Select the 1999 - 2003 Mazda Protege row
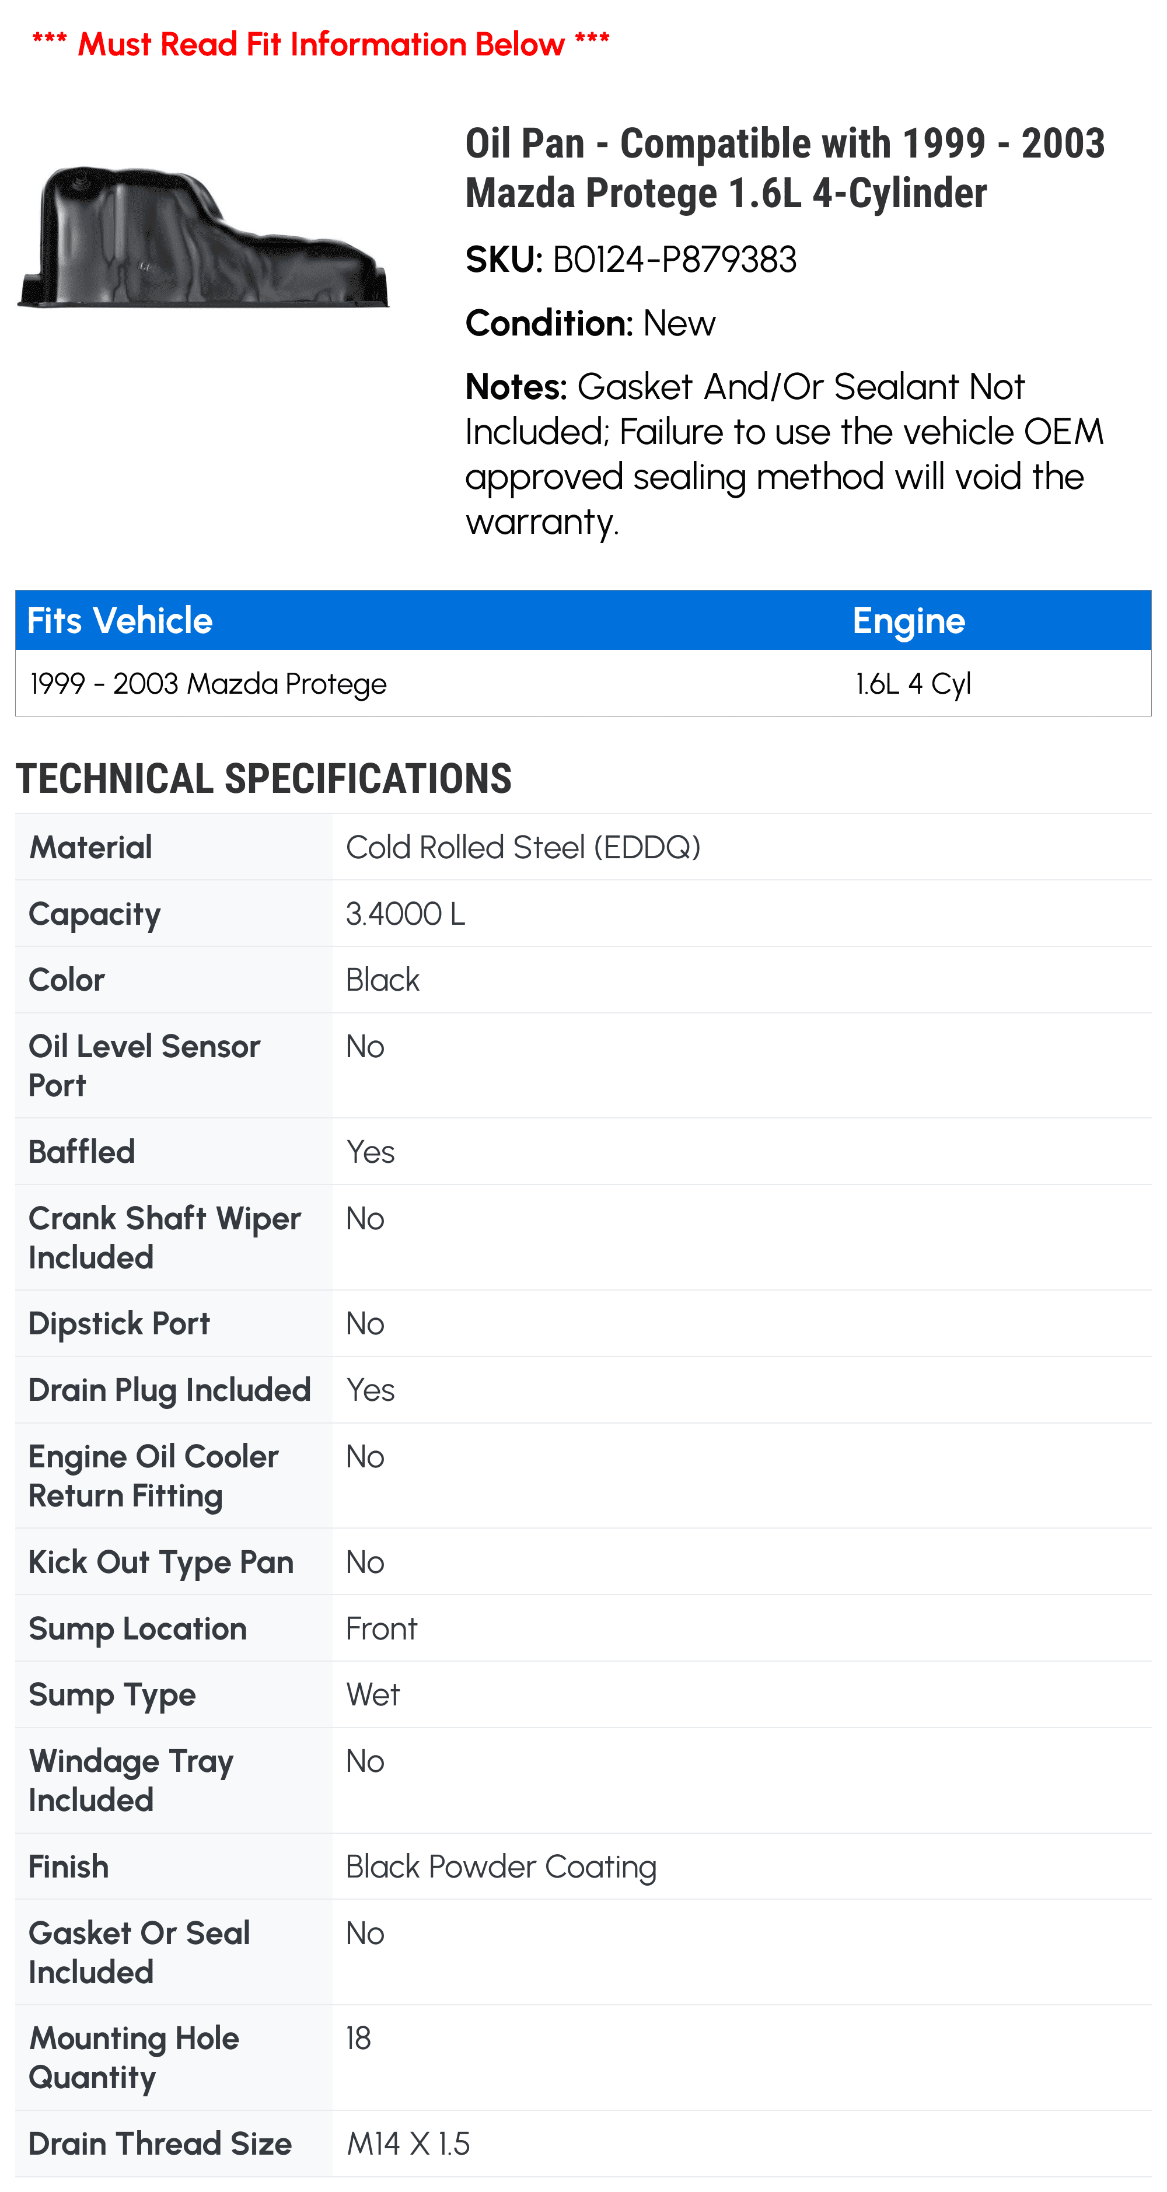 tap(583, 683)
